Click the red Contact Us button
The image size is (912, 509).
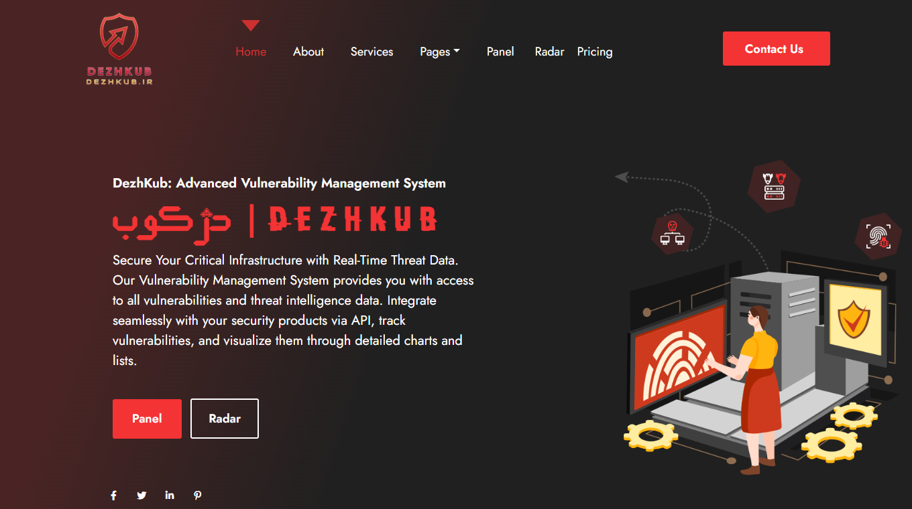(x=777, y=49)
